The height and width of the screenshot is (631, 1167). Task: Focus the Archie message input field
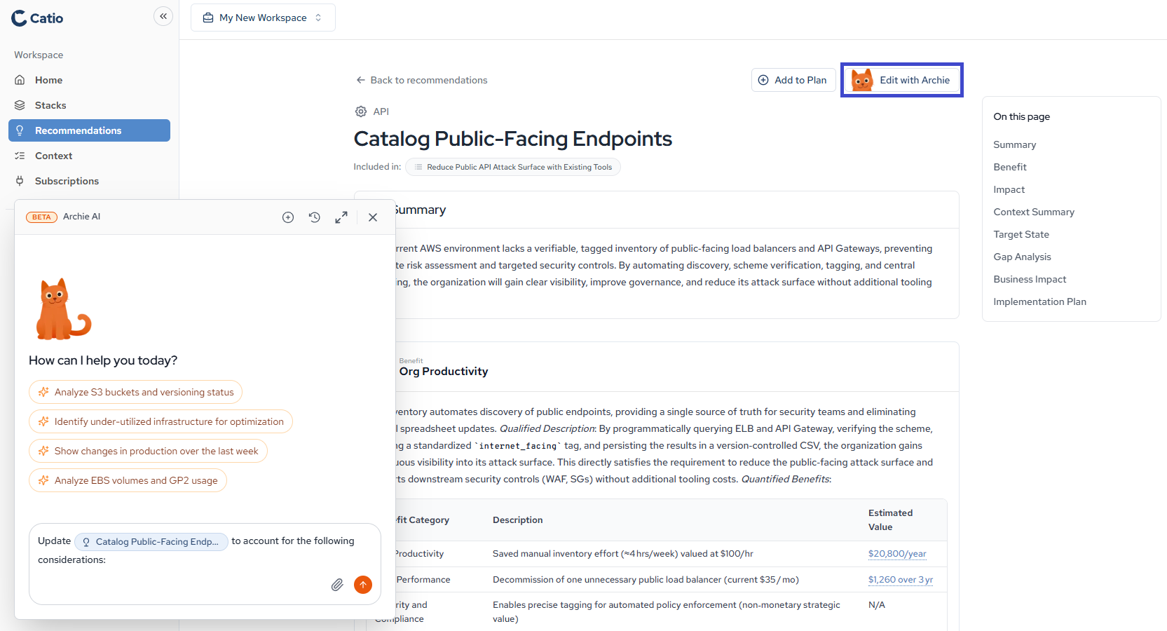click(205, 564)
